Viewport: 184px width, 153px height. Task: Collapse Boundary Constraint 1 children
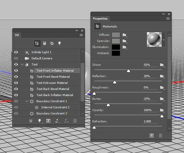tap(27, 101)
